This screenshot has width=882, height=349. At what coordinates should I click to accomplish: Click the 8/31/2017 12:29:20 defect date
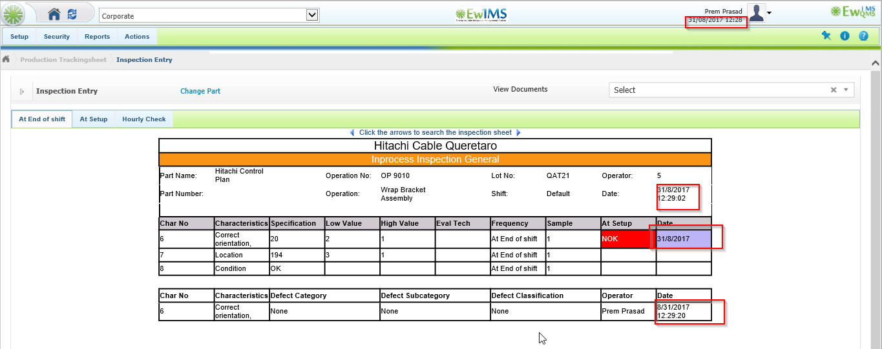pos(673,312)
